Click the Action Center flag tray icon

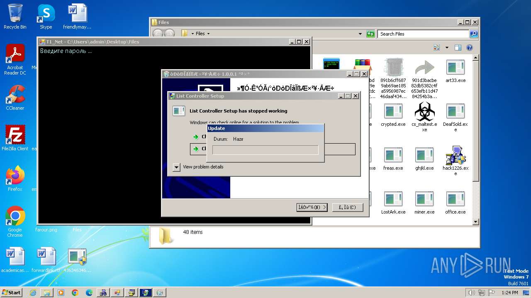[x=492, y=293]
